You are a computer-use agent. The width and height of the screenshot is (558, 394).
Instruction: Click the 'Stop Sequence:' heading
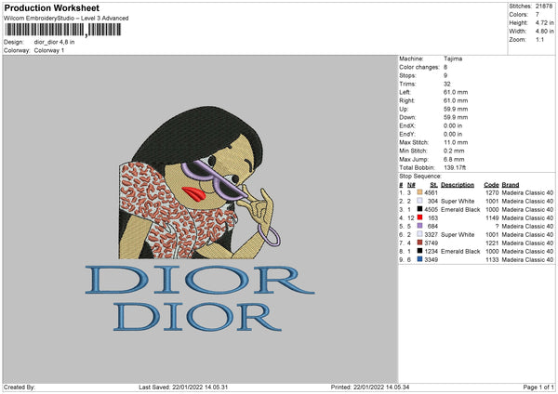(x=420, y=177)
